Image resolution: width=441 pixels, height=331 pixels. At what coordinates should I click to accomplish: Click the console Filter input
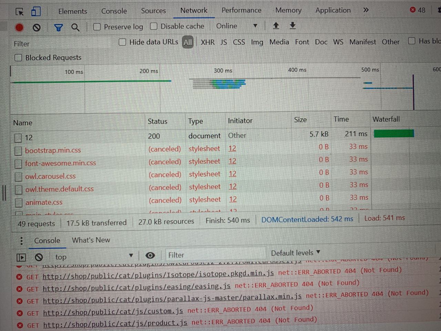point(216,255)
